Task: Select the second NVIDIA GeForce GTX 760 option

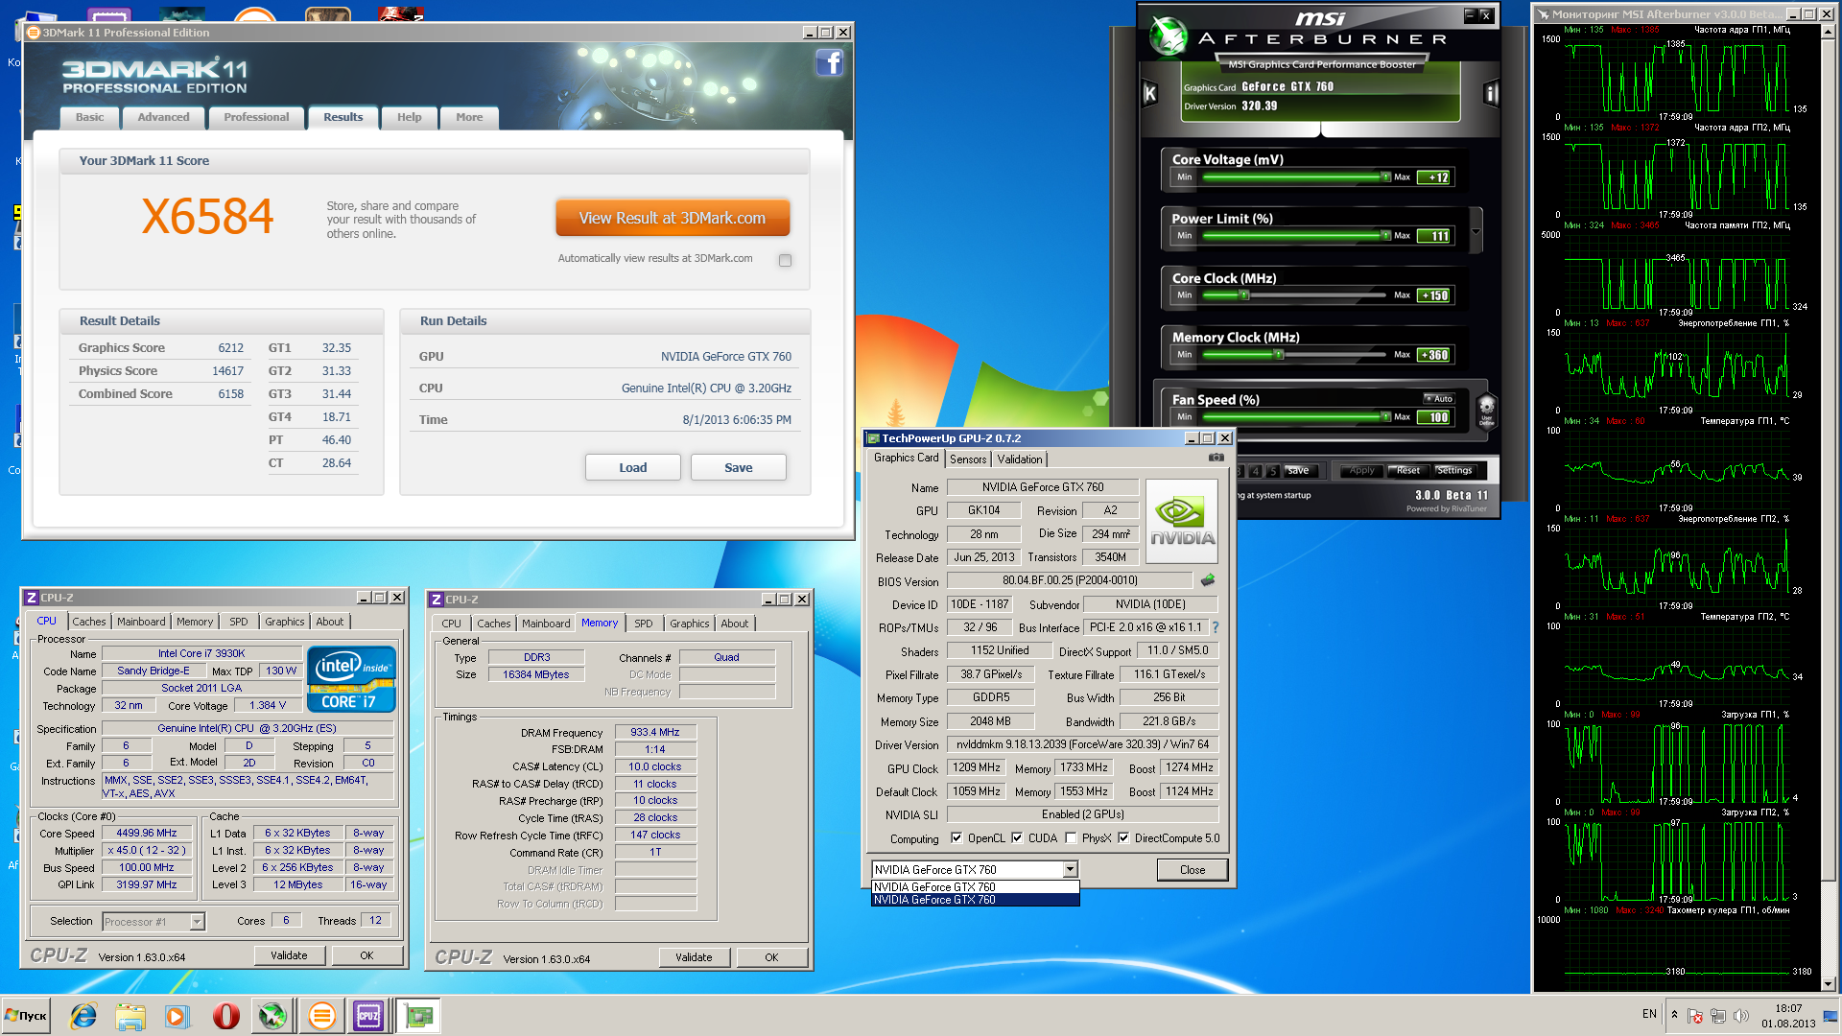Action: pyautogui.click(x=975, y=900)
